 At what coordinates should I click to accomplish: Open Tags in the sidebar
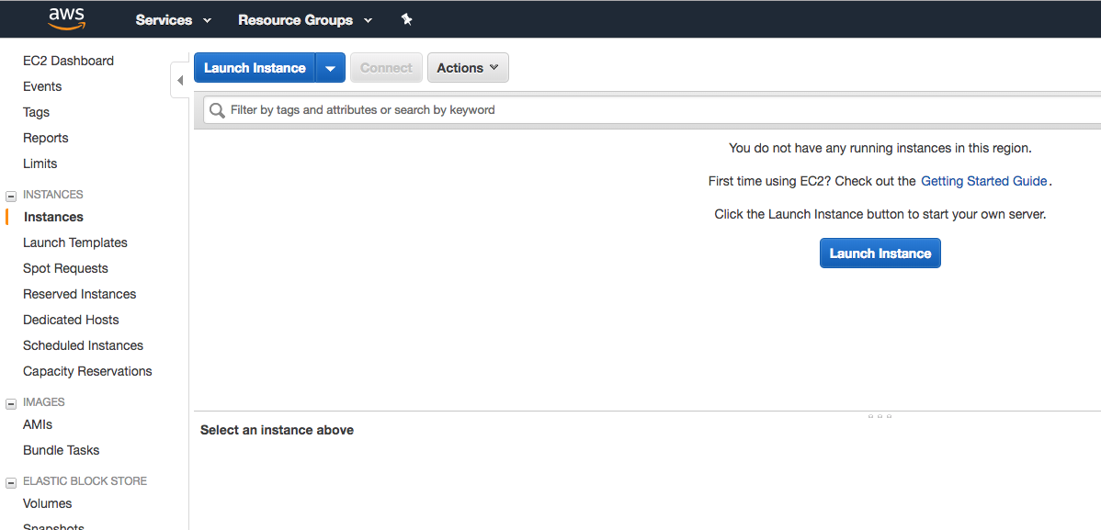click(36, 112)
